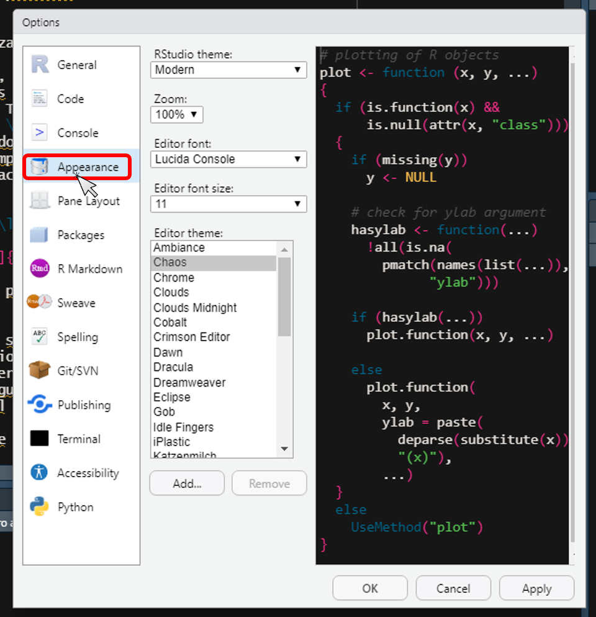Screen dimensions: 596x617
Task: Expand the RStudio theme dropdown
Action: [228, 70]
